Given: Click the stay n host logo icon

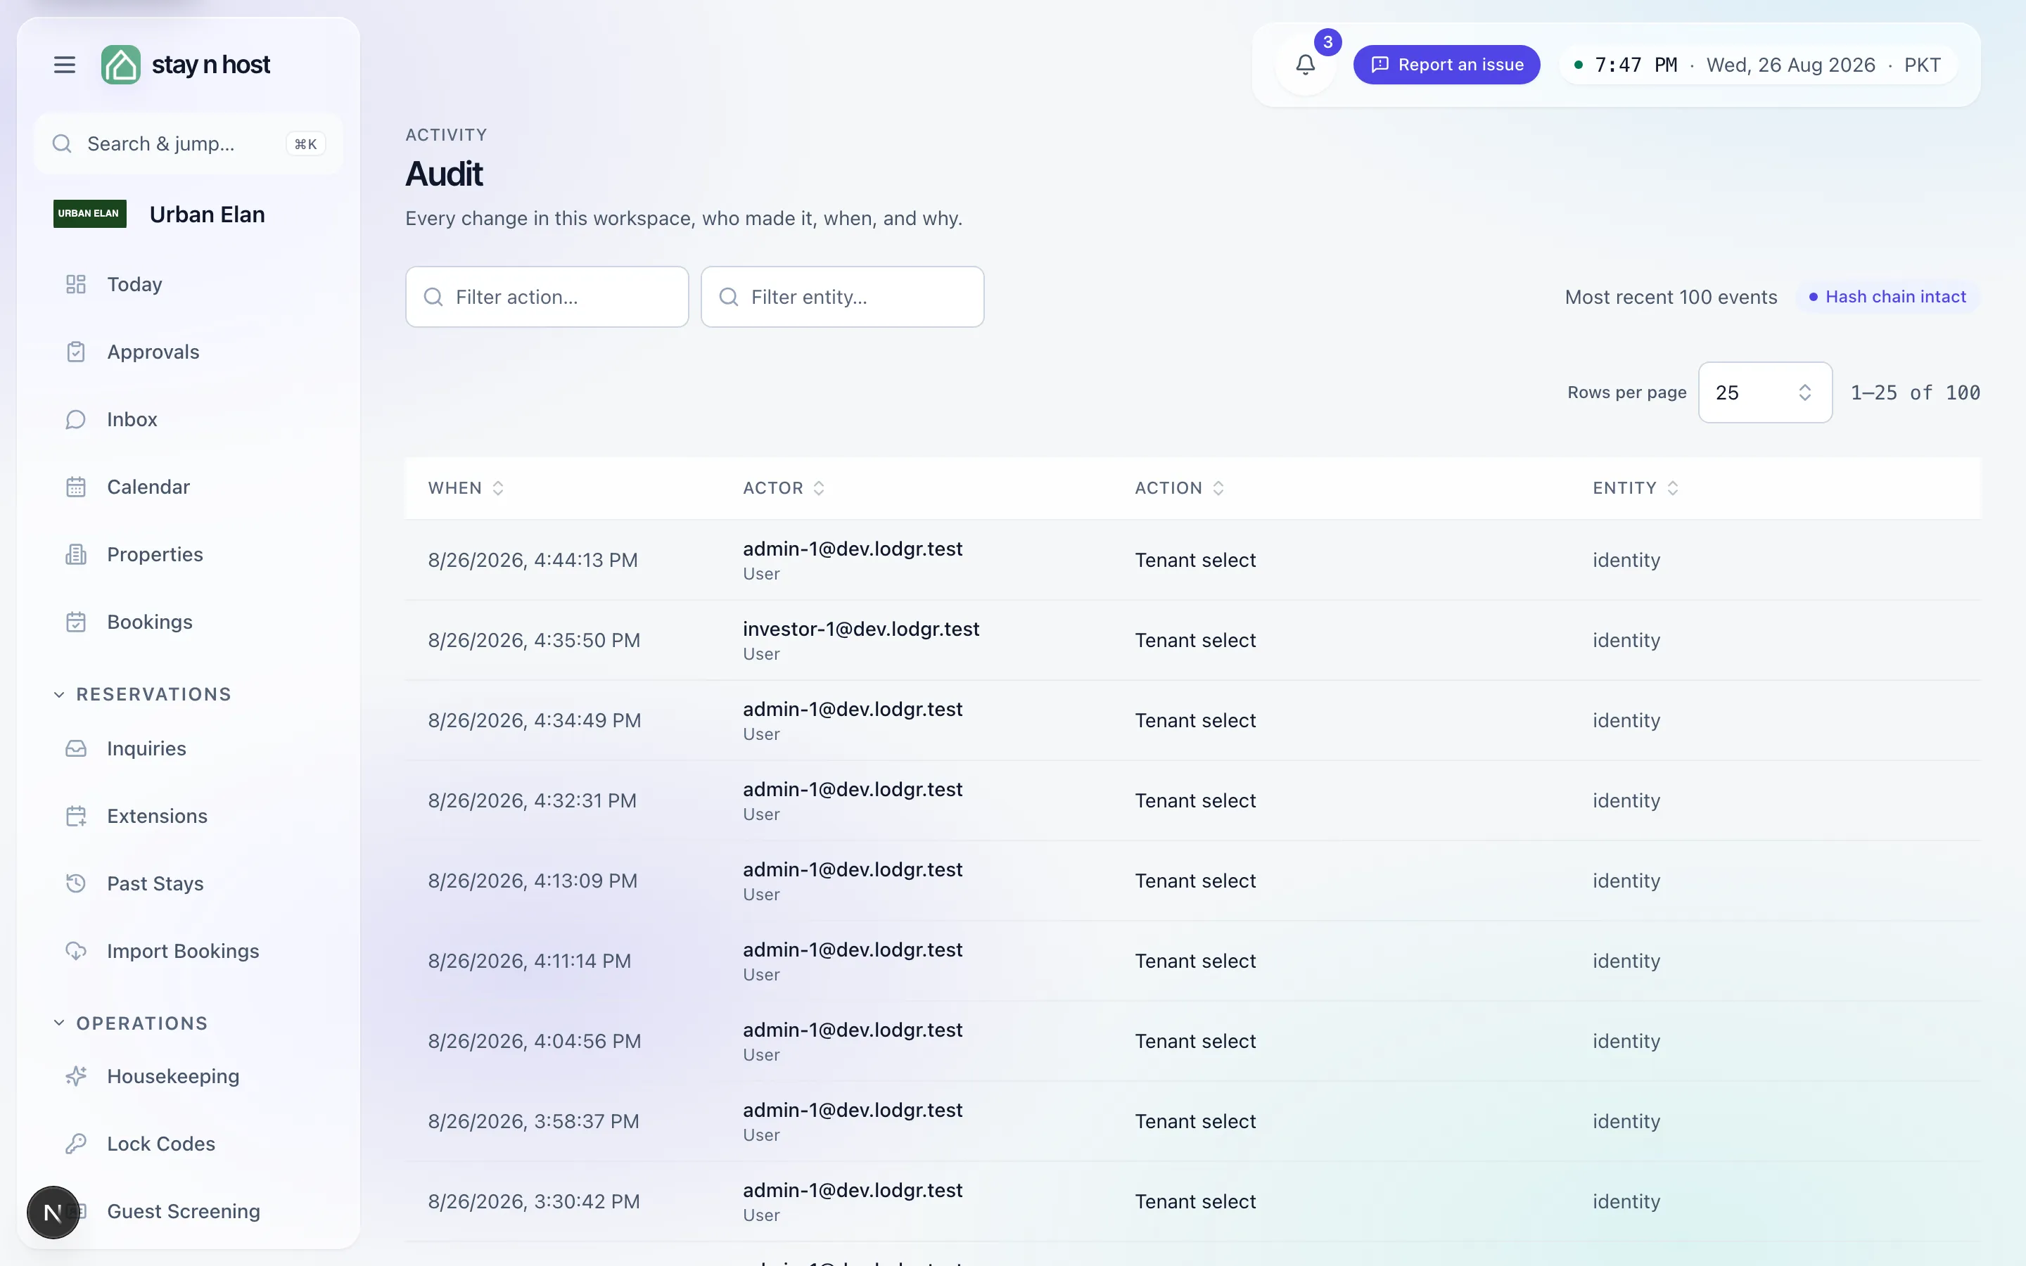Looking at the screenshot, I should (x=120, y=65).
